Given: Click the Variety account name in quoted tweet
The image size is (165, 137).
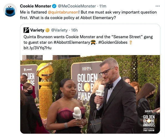Looking at the screenshot, I should (x=37, y=30).
